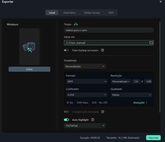The image size is (165, 142).
Task: Click help icon beside cloud backup
Action: pos(102,50)
